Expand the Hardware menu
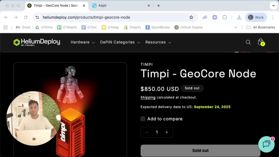Viewport: 279px width, 157px height. pyautogui.click(x=83, y=42)
